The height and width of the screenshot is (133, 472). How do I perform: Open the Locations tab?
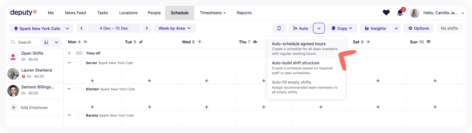[x=128, y=13]
